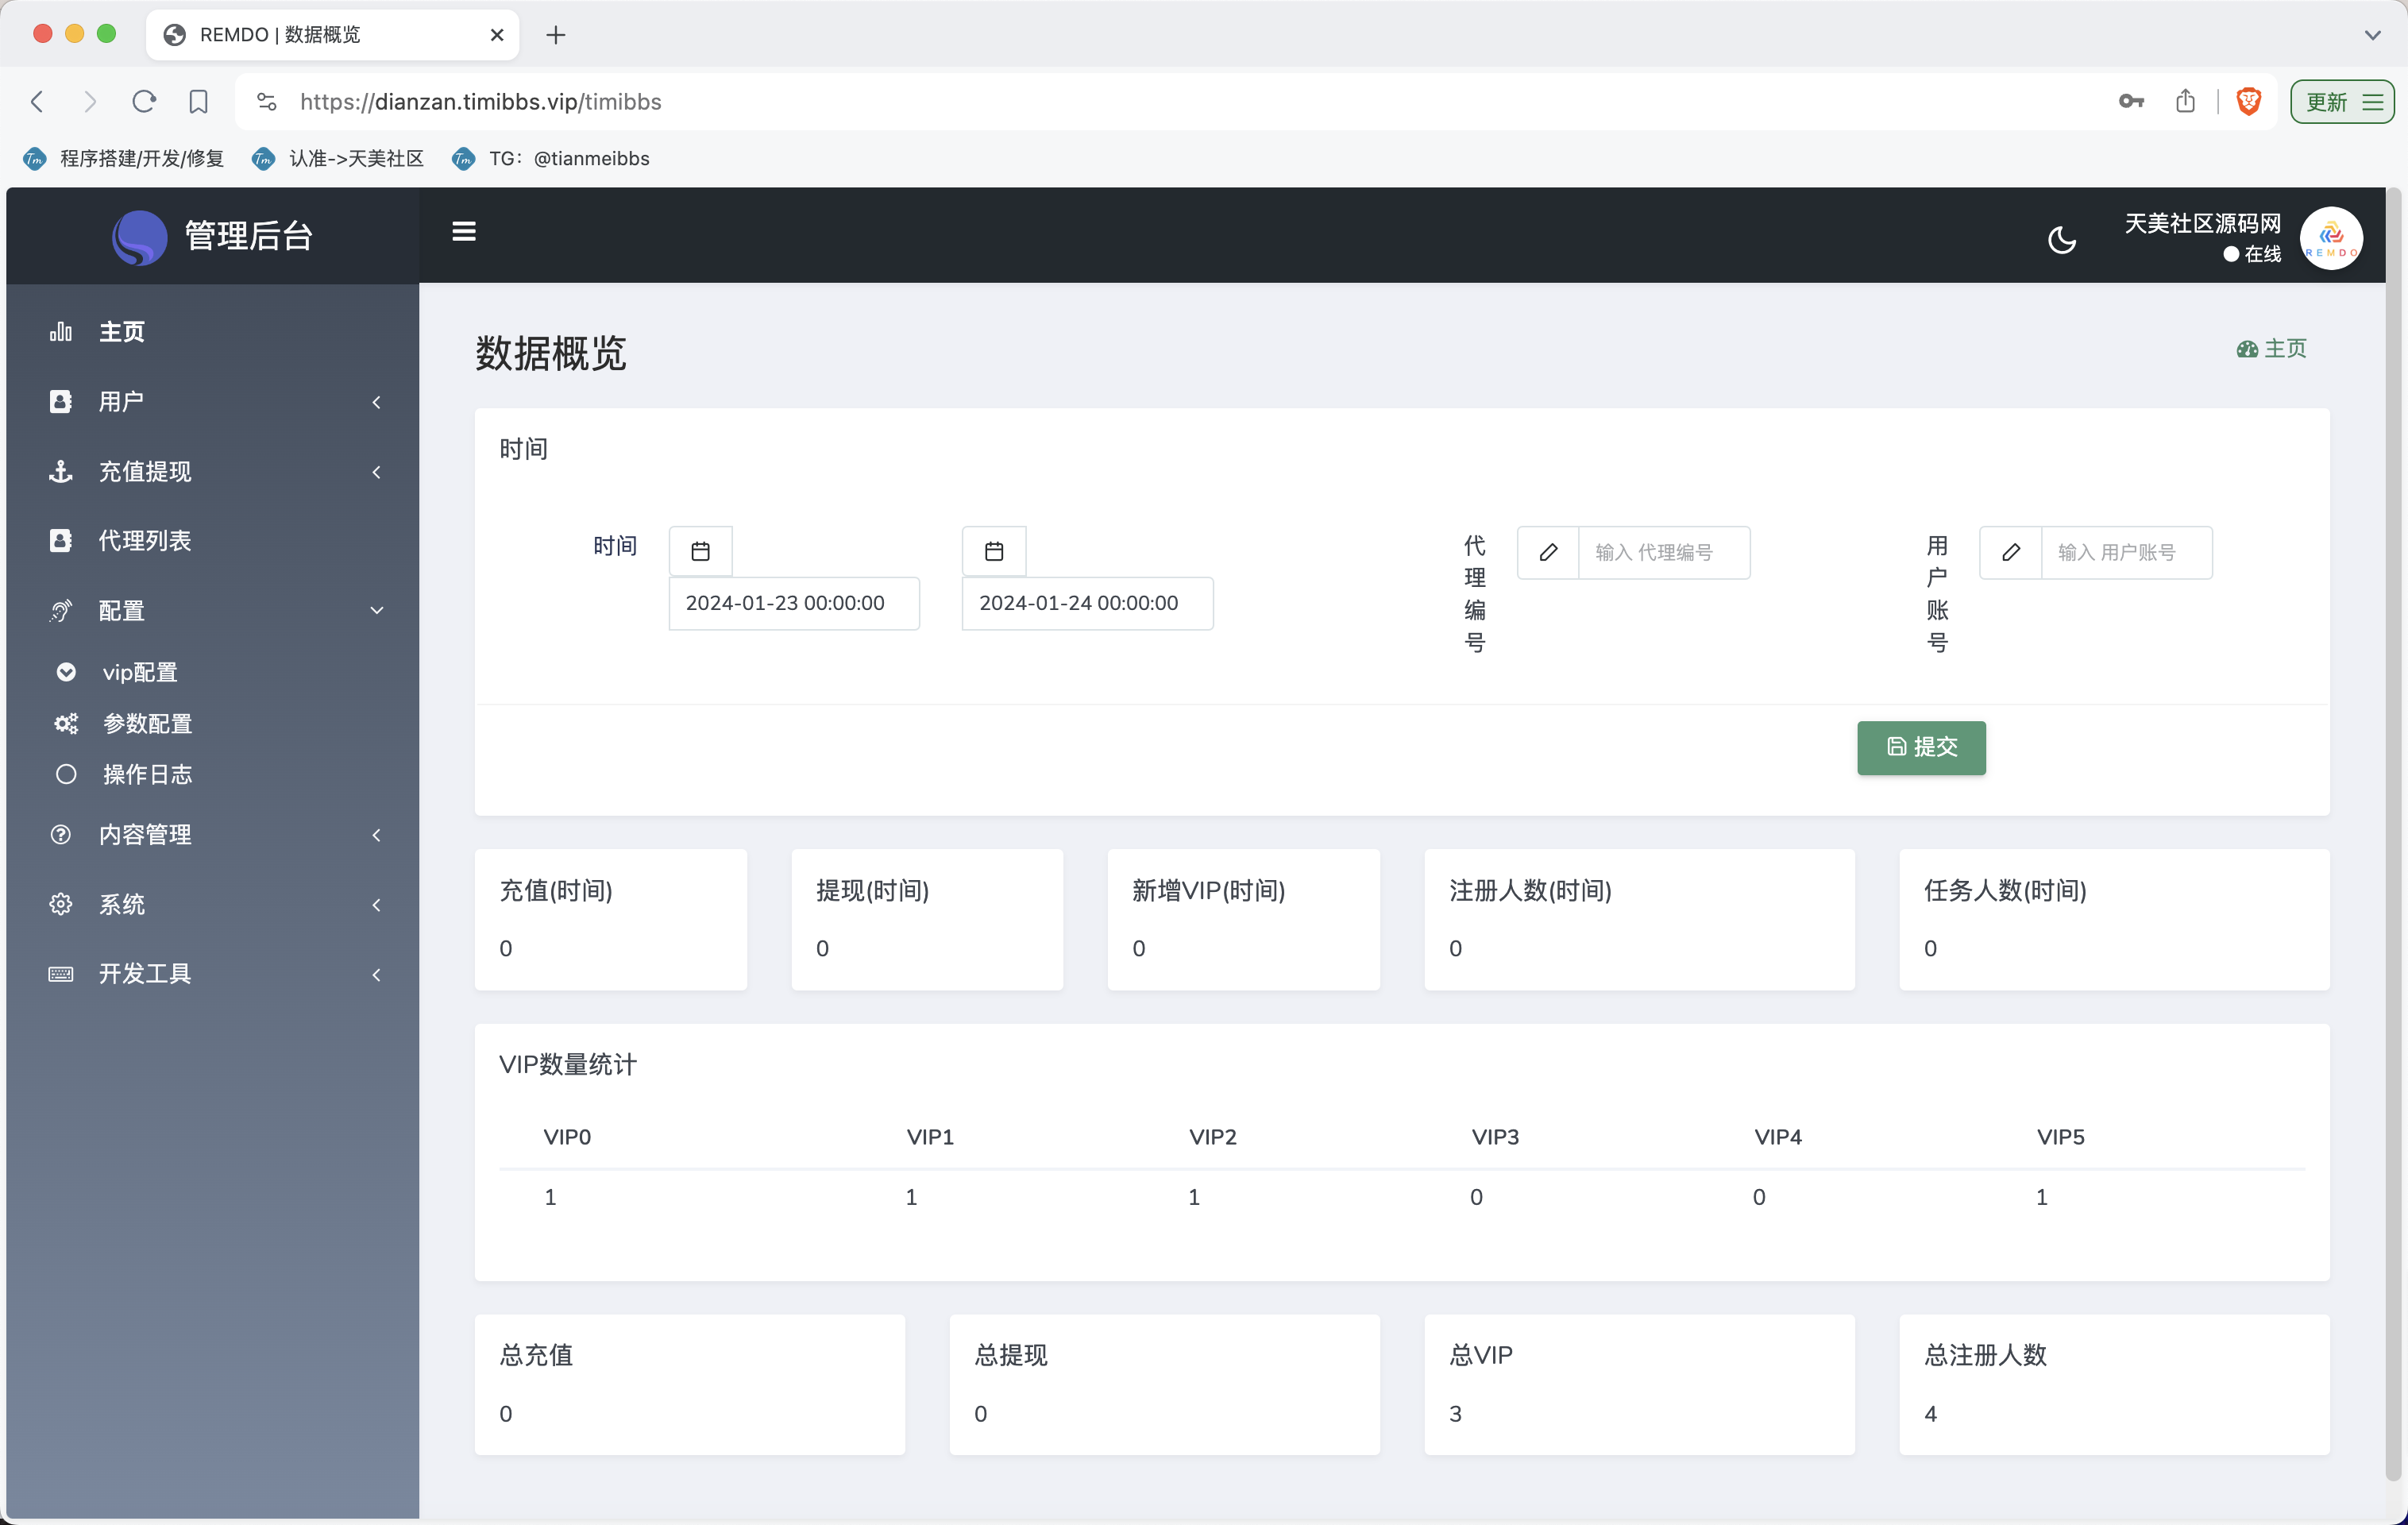Click the icon beside 配置
2408x1525 pixels.
coord(61,611)
